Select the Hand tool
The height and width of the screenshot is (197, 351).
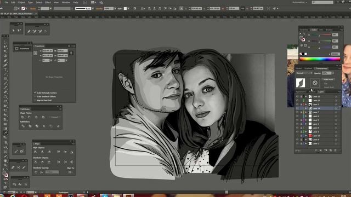5,160
